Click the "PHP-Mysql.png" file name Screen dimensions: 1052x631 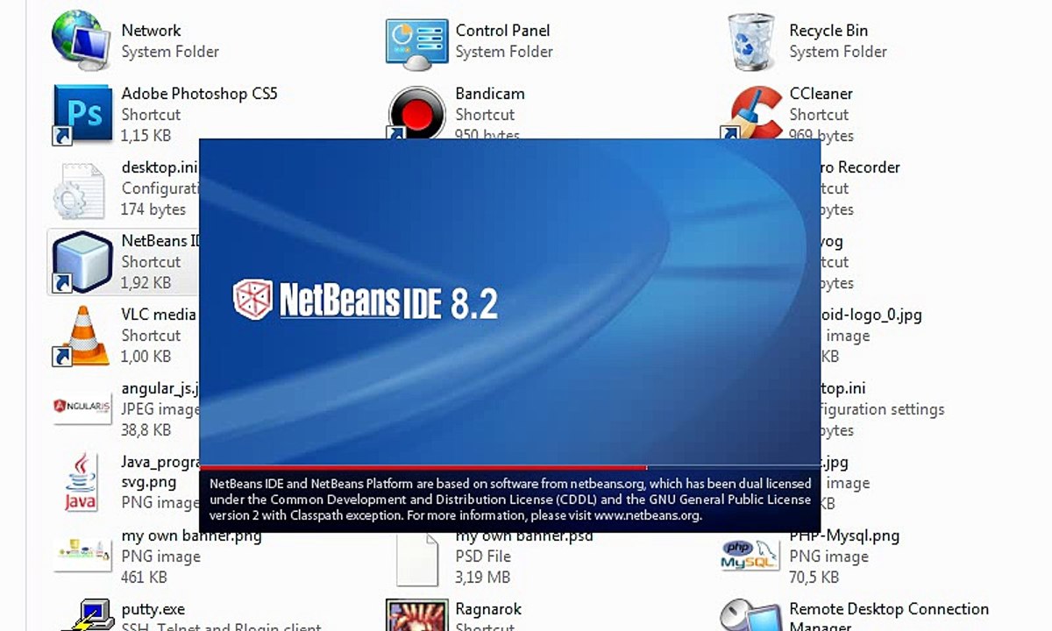point(844,535)
